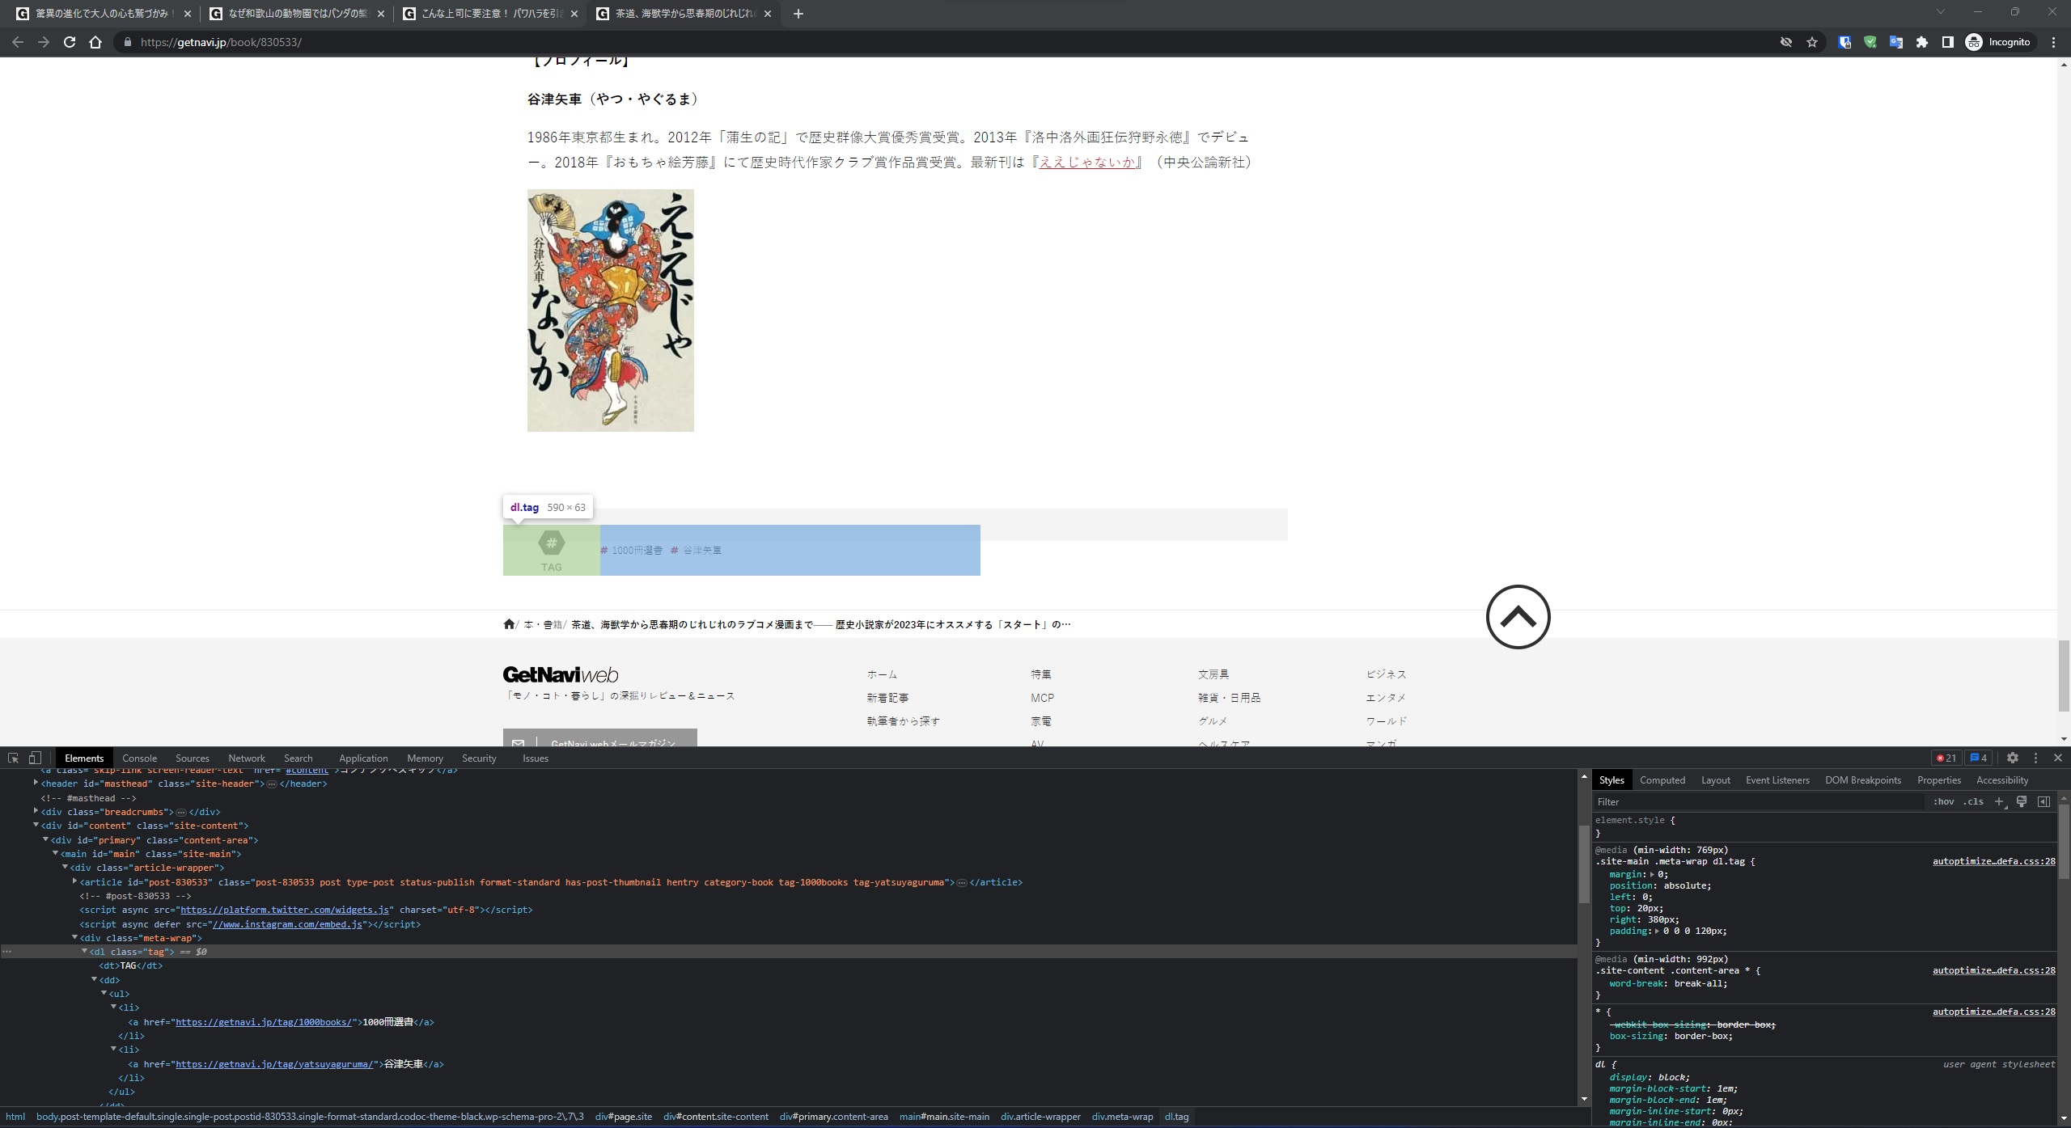Expand the breadcrumbs div node
2071x1128 pixels.
tap(36, 812)
